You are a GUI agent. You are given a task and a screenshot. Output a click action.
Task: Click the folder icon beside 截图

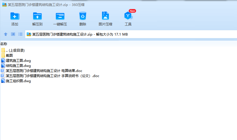3,55
